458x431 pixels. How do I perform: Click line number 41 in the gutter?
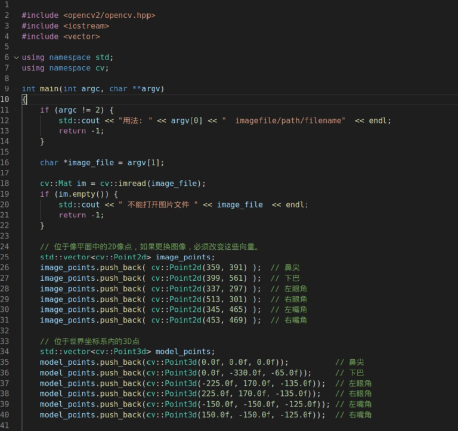(x=5, y=425)
